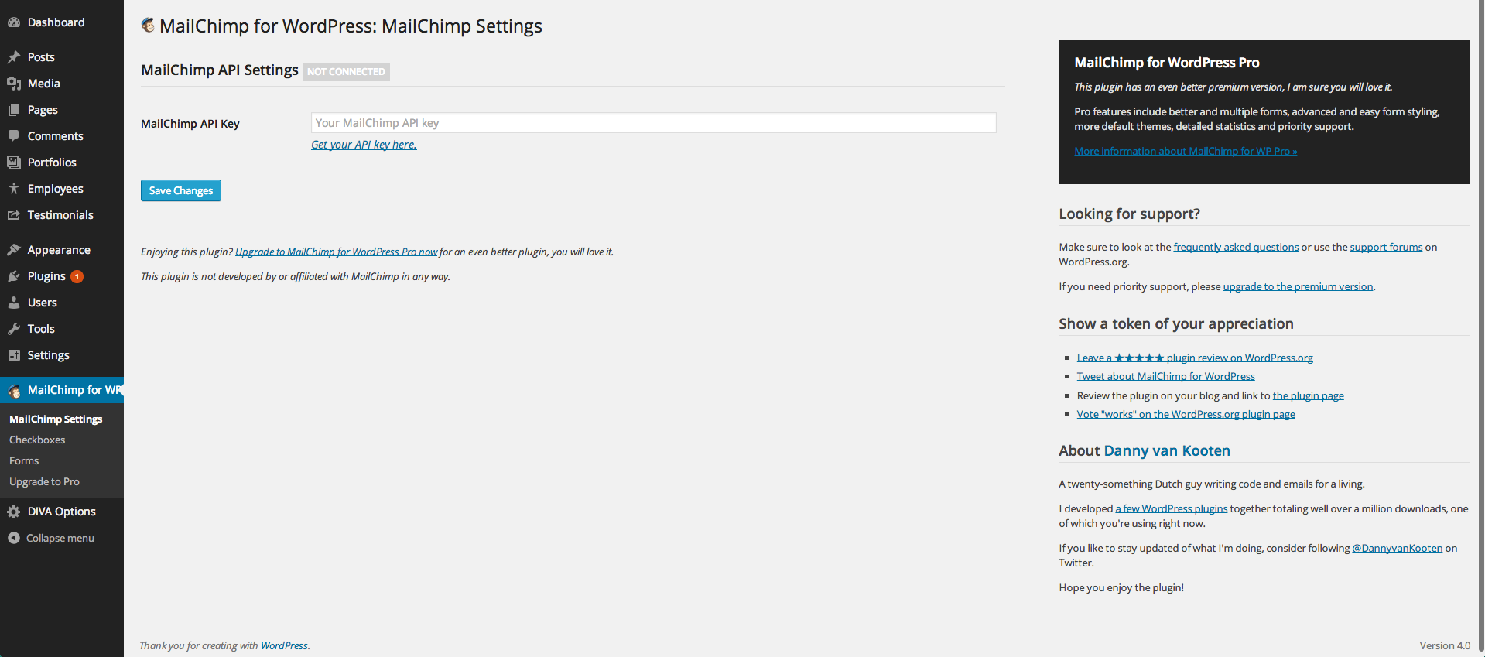Open the Forms submenu item
This screenshot has height=657, width=1485.
point(24,460)
